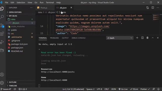162x91 pixels.
Task: Open package.json file
Action: [x=17, y=48]
